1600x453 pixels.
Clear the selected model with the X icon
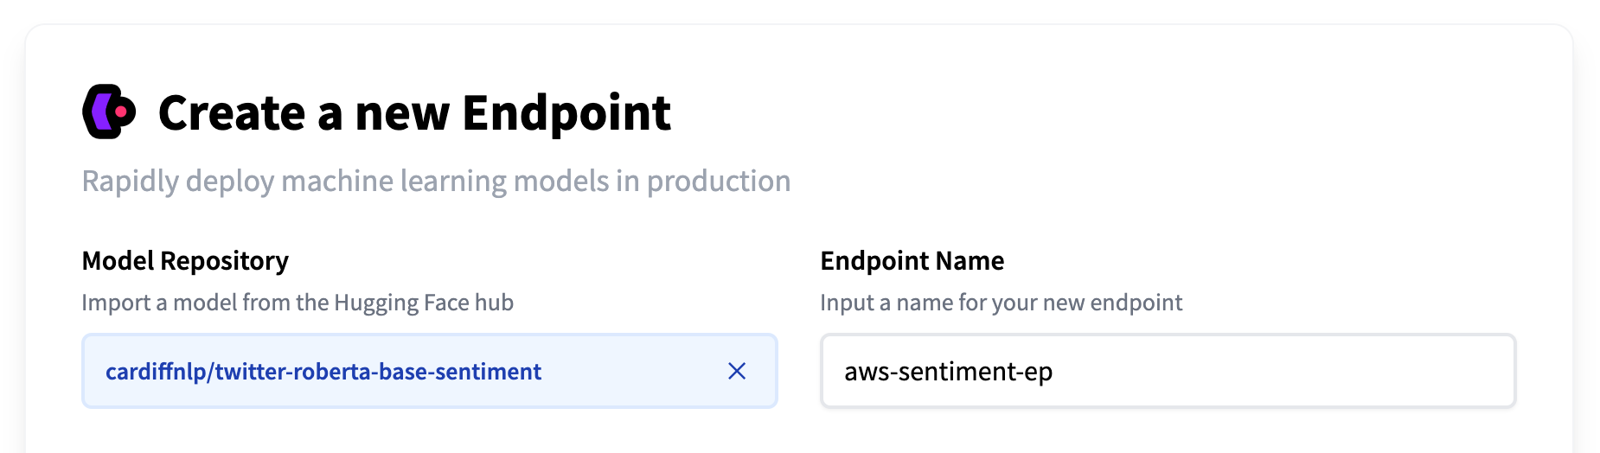(x=737, y=371)
